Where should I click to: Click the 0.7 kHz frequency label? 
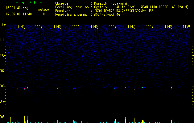click(2, 101)
